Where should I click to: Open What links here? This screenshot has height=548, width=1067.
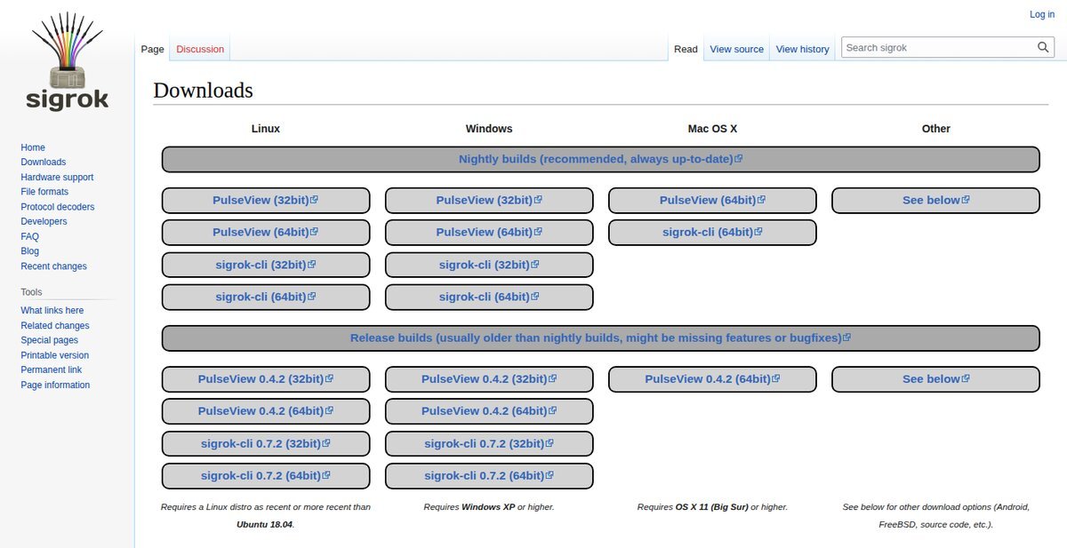pyautogui.click(x=52, y=311)
